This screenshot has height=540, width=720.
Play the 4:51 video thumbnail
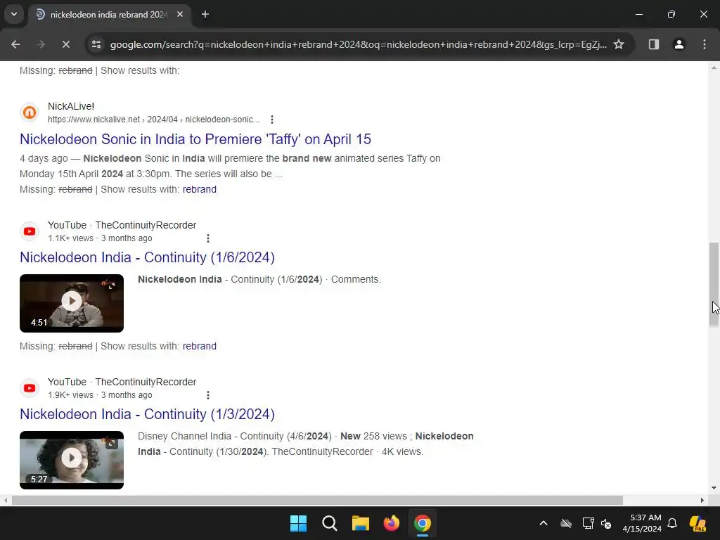click(72, 303)
